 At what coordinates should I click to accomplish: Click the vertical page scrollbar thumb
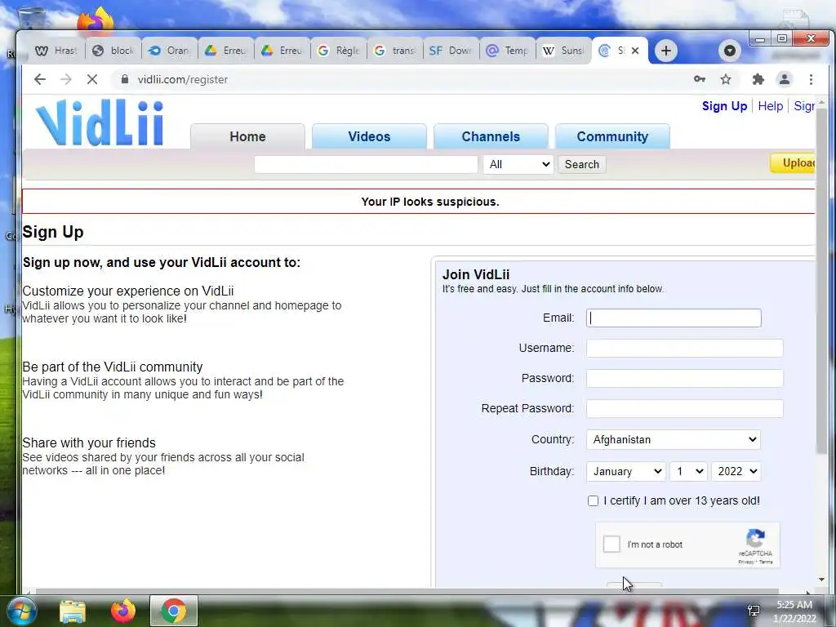tap(821, 280)
